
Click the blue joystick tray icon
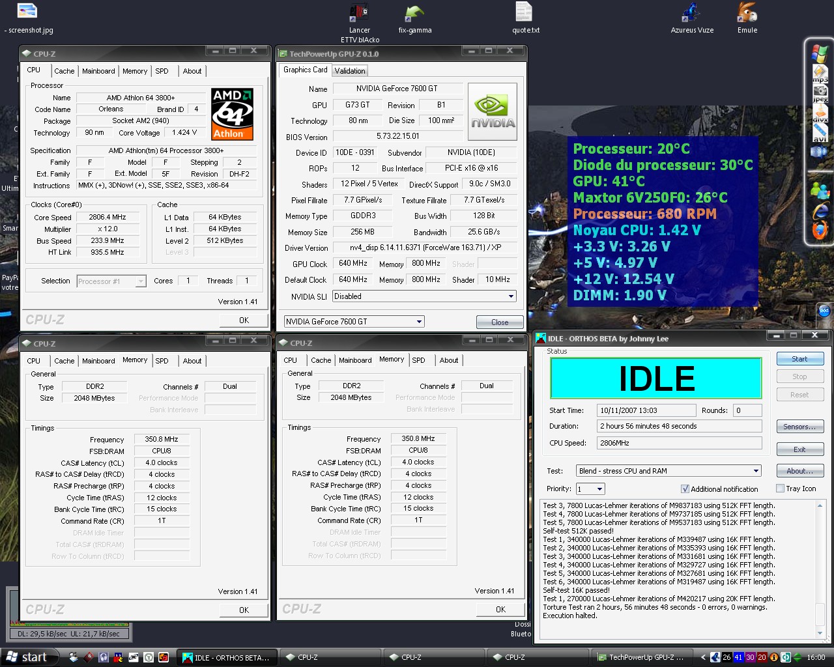[x=715, y=657]
